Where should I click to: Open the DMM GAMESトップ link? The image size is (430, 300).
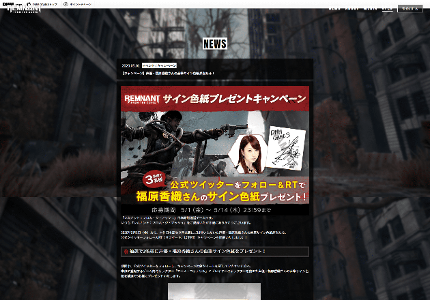point(46,3)
